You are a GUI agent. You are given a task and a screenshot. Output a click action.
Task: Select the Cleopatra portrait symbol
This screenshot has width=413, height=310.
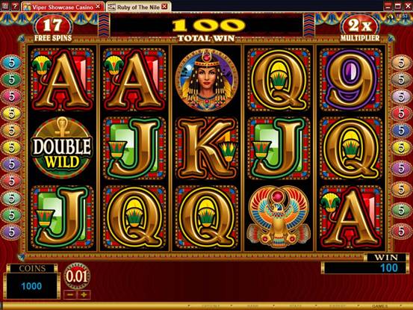coord(206,80)
